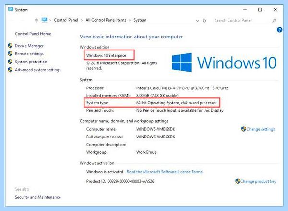288x211 pixels.
Task: Expand the chevron after Control Panel breadcrumb
Action: pyautogui.click(x=82, y=20)
